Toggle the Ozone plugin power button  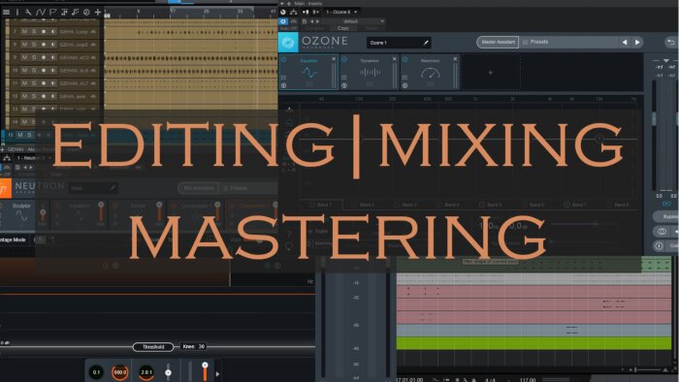[283, 21]
